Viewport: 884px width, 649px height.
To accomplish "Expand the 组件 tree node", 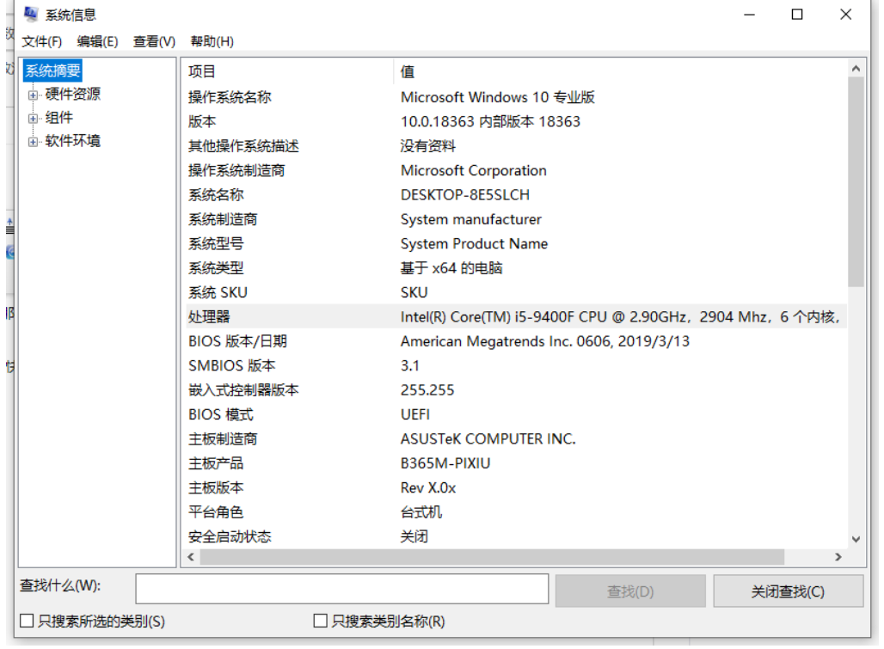I will pos(34,118).
